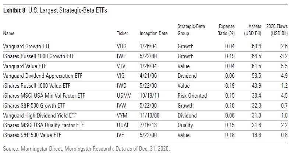Click the Expense Ratio (%) header
294x154 pixels.
[226, 30]
